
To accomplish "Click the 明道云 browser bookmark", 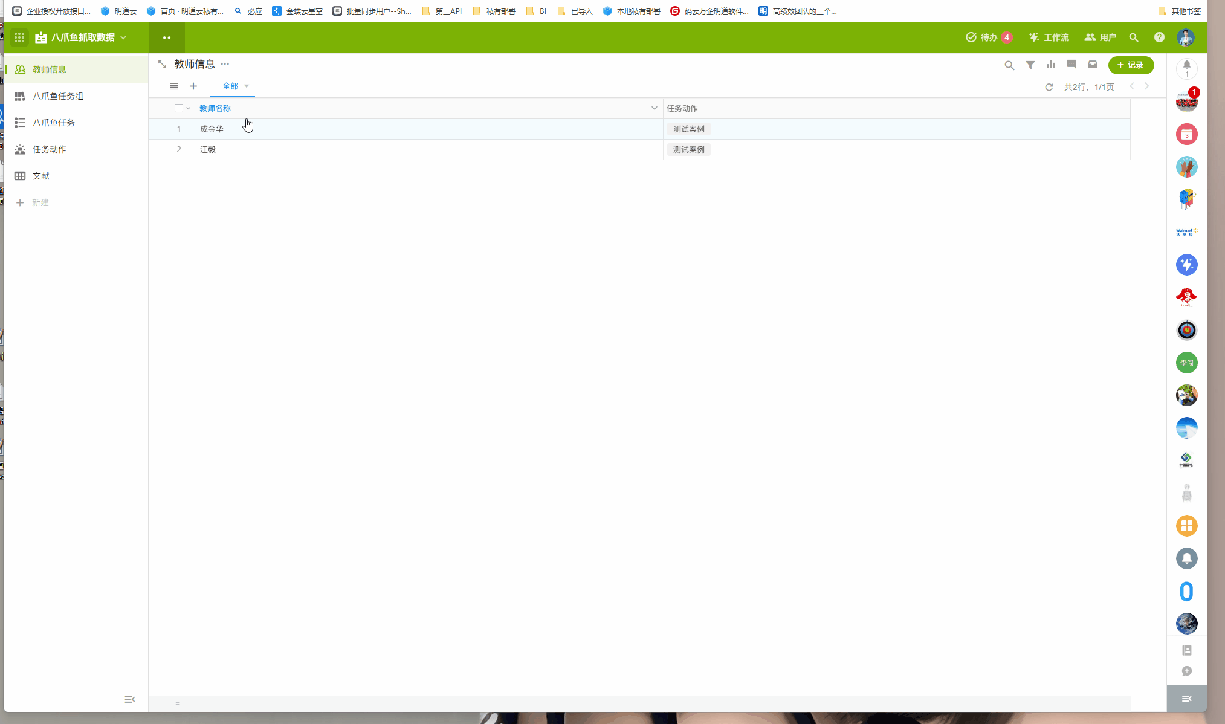I will tap(119, 11).
